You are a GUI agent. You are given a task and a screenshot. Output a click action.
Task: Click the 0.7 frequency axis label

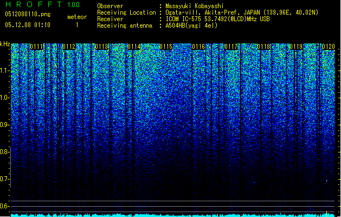point(4,179)
